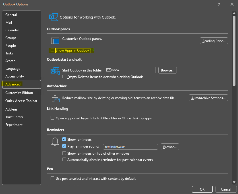The image size is (238, 194).
Task: Open Search options
Action: tap(22, 61)
